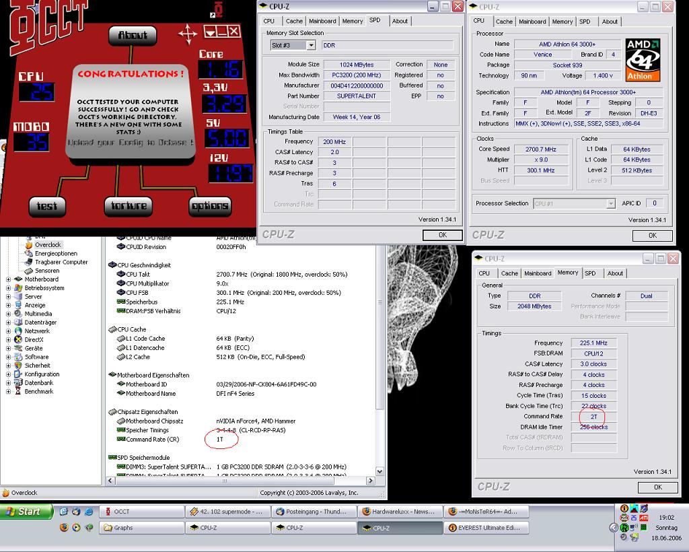
Task: Click the Firefox icon in Quick Launch
Action: point(64,527)
